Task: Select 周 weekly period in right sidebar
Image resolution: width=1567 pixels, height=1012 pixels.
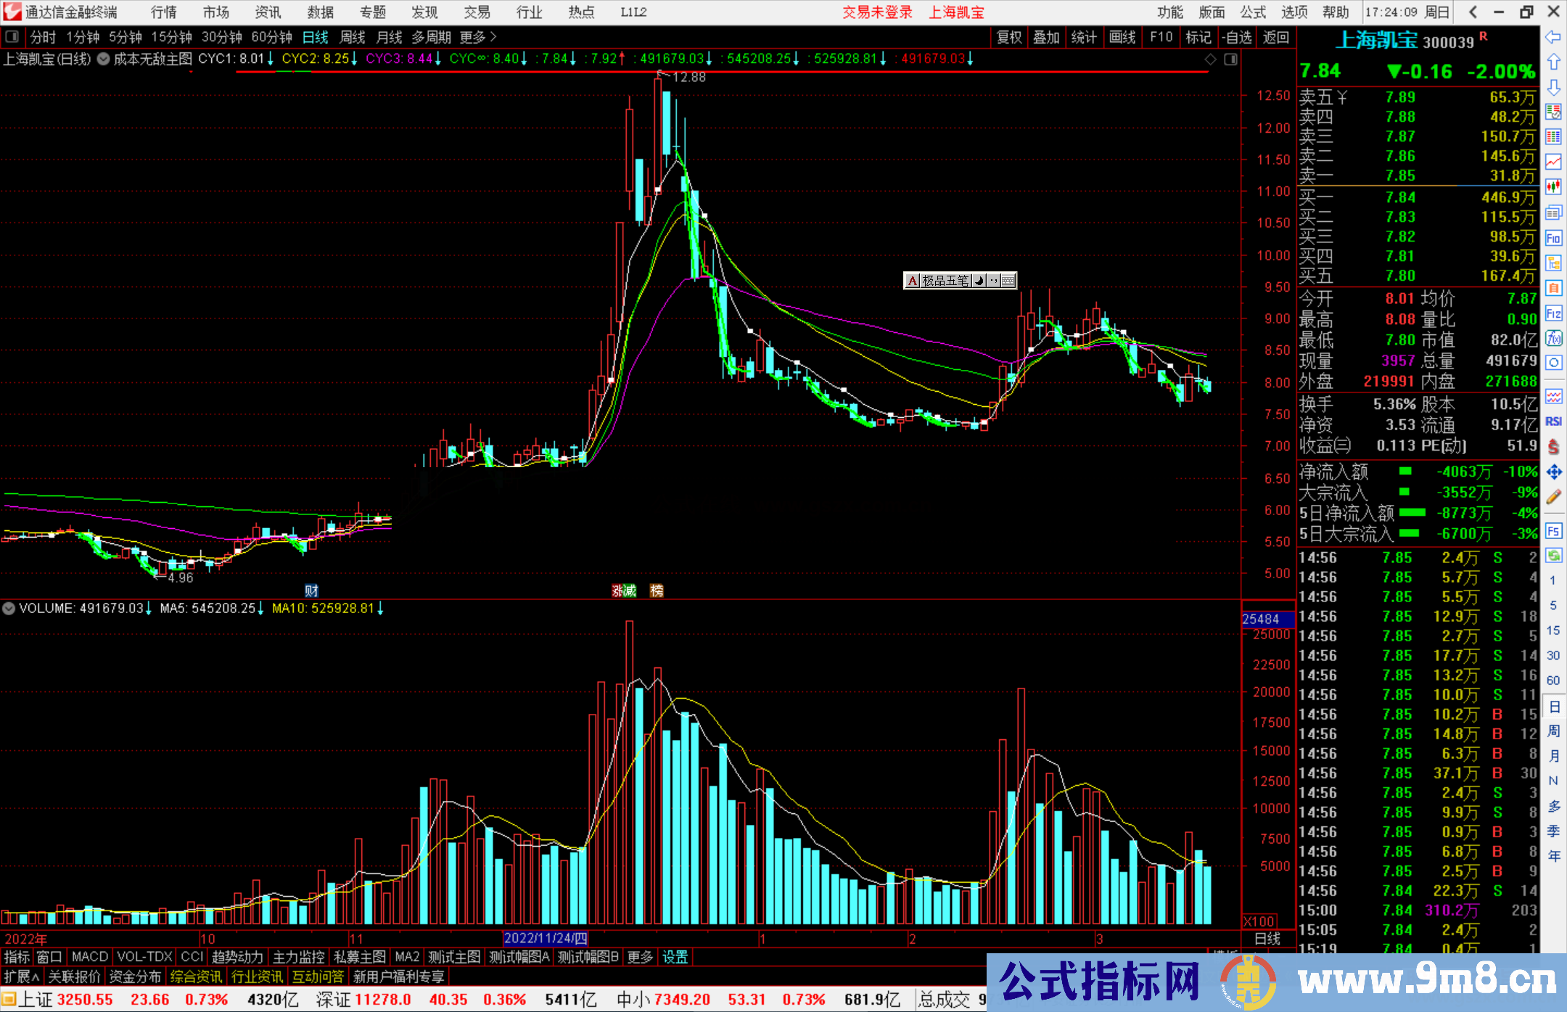Action: (x=1553, y=731)
